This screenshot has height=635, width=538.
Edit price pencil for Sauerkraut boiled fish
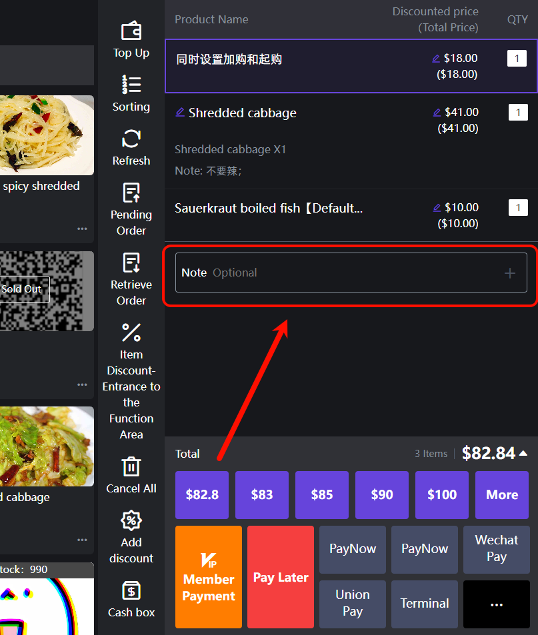coord(437,208)
